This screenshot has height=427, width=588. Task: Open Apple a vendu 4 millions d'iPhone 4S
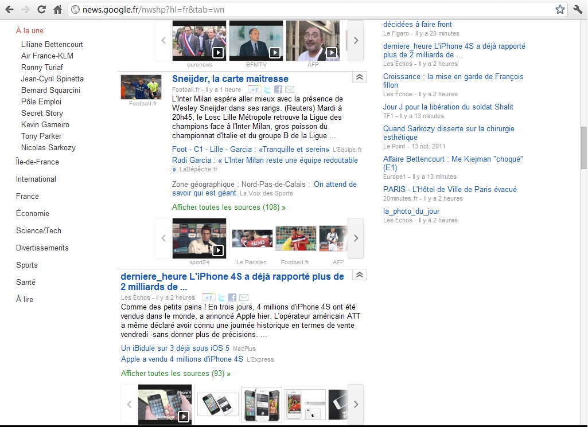click(182, 359)
